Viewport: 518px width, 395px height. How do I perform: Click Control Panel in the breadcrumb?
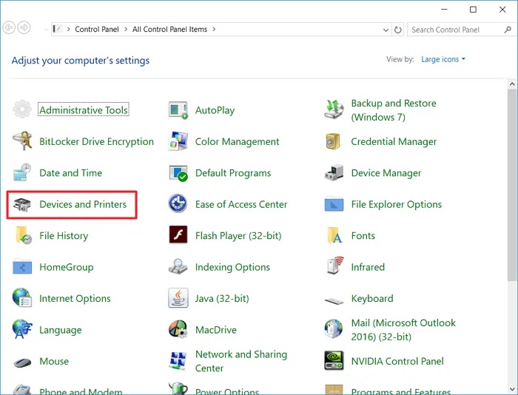[x=97, y=30]
